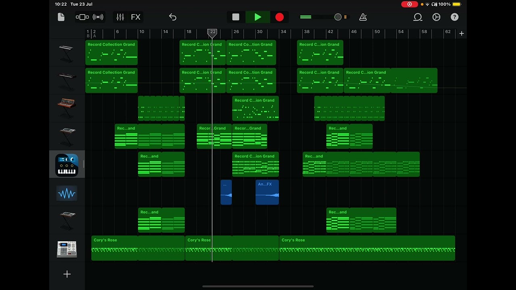Add a new track with plus button
Screen dimensions: 516x290
pyautogui.click(x=67, y=274)
